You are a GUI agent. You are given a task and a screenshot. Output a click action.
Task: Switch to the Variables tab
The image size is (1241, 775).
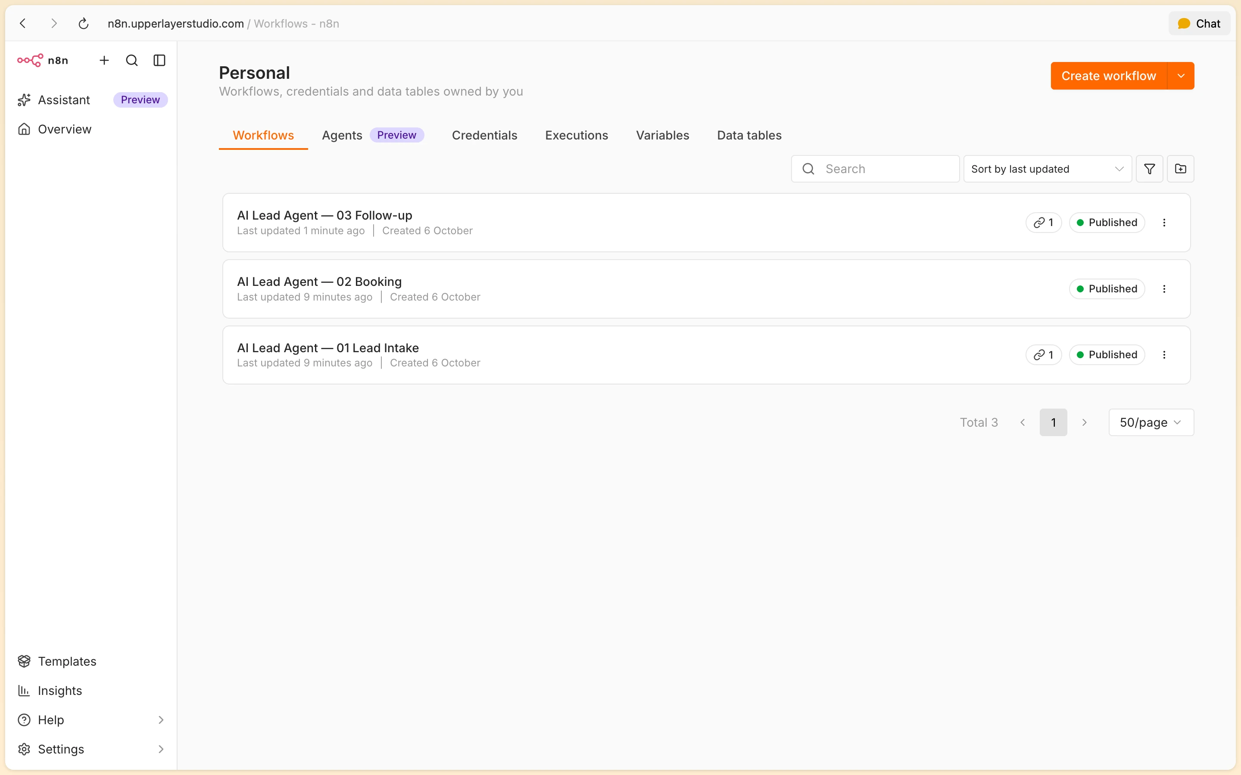point(663,135)
